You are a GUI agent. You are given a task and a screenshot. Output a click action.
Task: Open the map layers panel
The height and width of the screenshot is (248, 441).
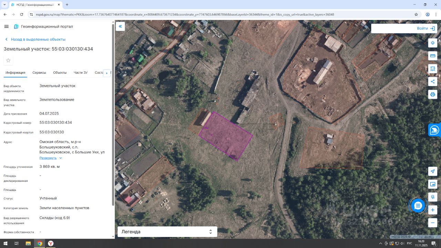tap(433, 43)
